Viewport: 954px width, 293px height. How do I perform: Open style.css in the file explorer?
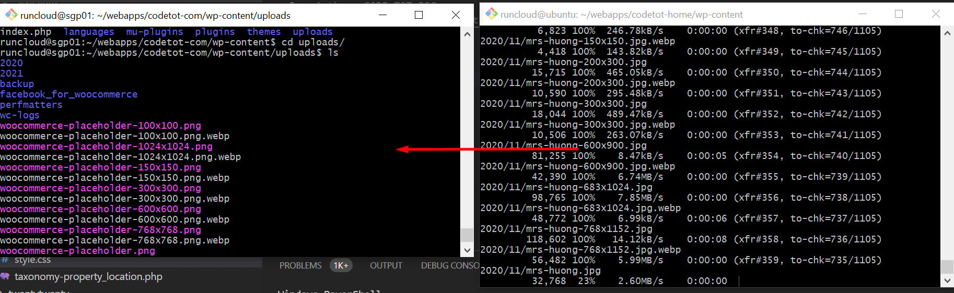[x=32, y=260]
